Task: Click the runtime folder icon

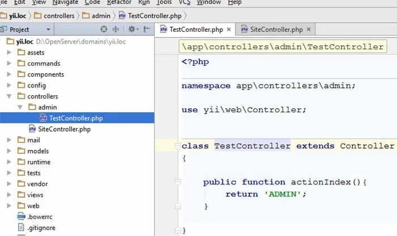Action: pos(22,162)
